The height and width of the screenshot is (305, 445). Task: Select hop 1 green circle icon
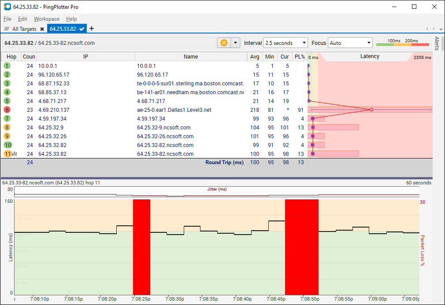point(7,66)
